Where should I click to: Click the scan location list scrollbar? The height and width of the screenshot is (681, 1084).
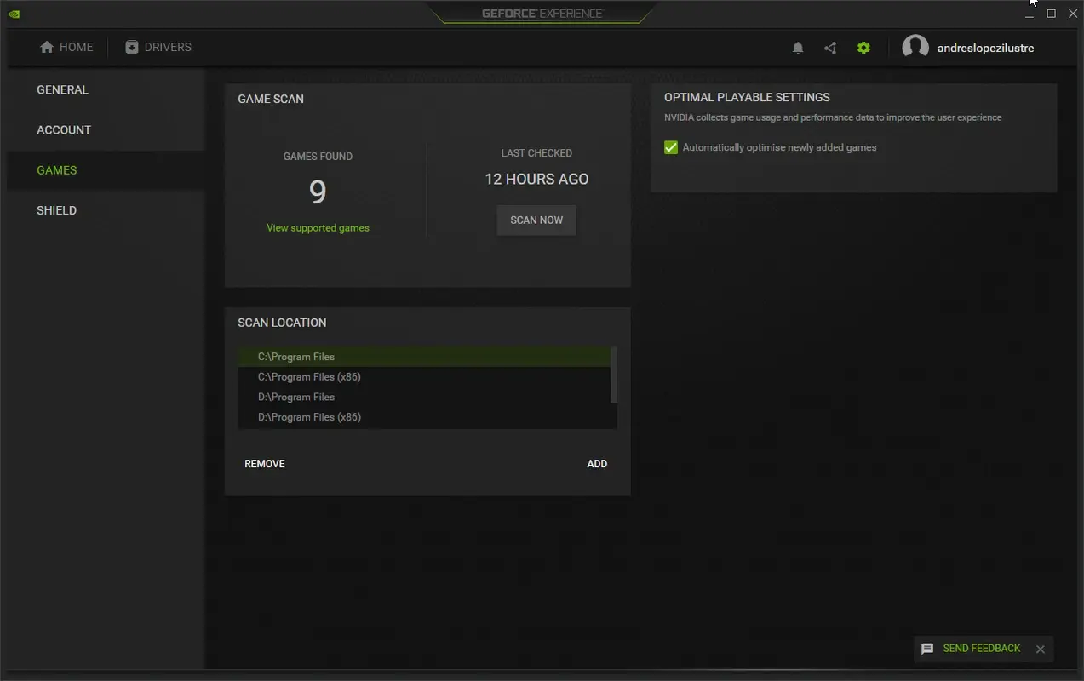[x=612, y=375]
